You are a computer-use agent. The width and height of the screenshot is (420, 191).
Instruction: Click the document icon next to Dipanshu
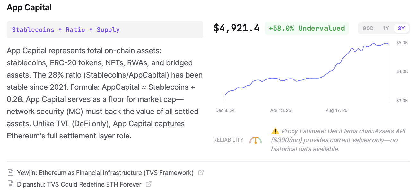[11, 184]
